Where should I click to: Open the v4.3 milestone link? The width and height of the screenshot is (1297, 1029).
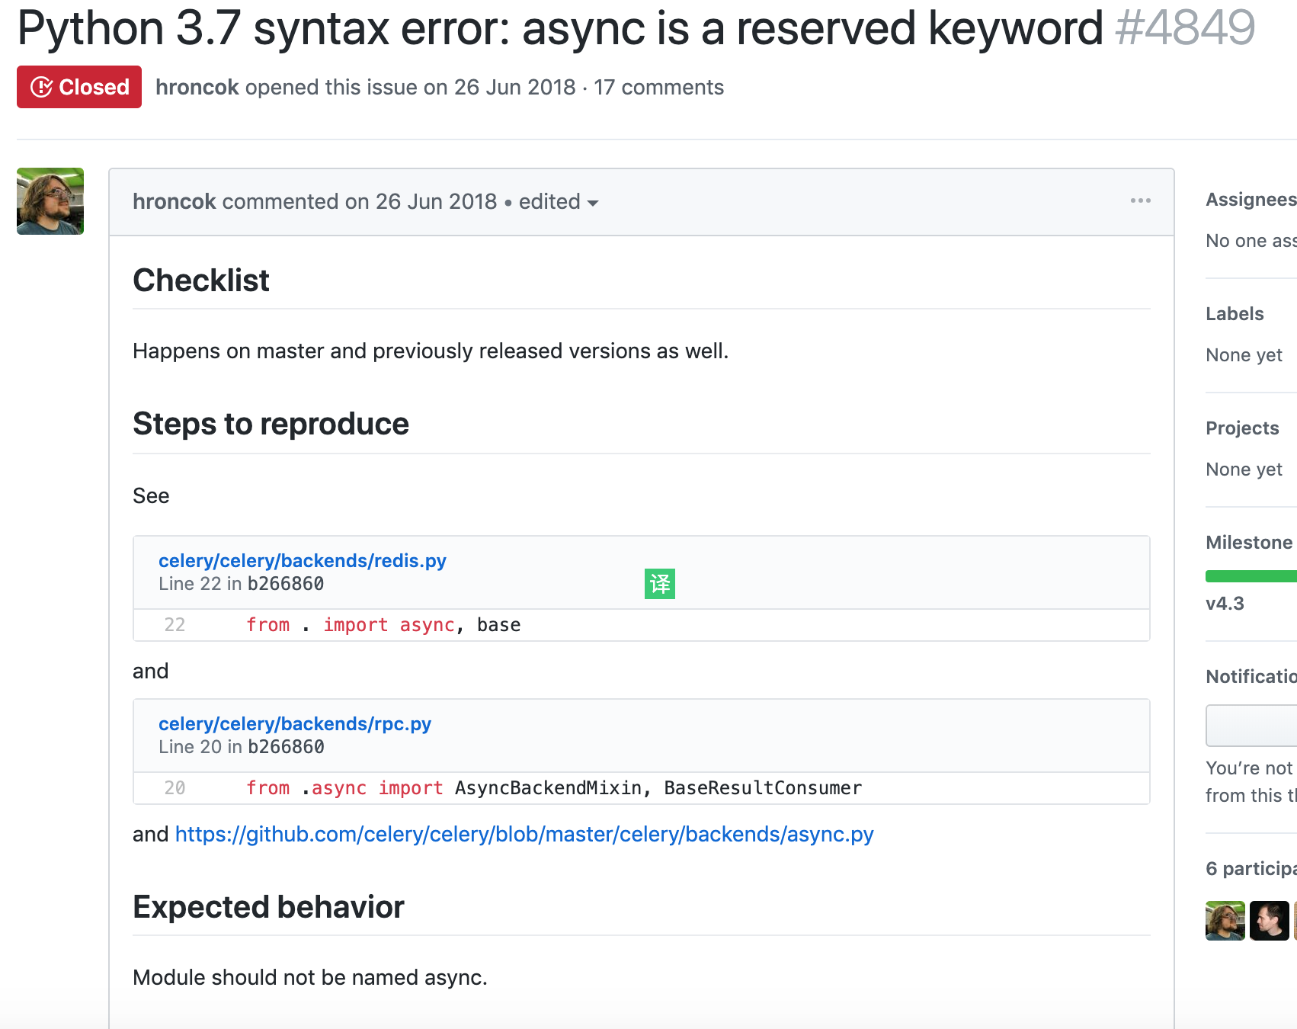[1225, 604]
